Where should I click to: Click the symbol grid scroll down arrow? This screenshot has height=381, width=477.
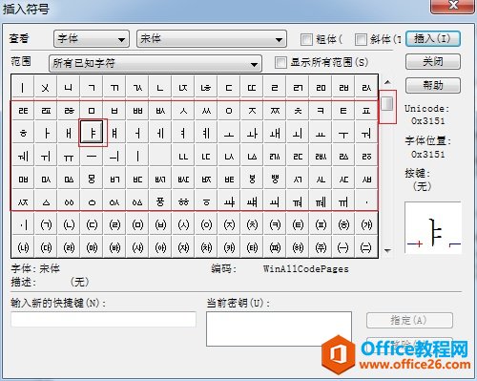(x=387, y=251)
